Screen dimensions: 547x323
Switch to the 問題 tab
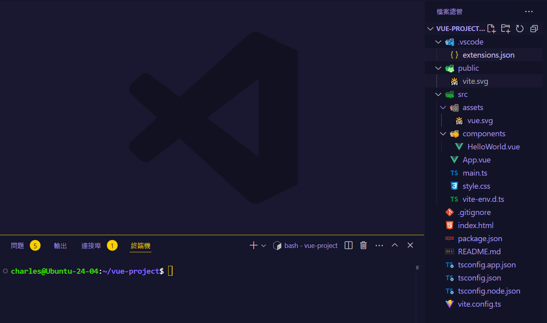tap(17, 246)
